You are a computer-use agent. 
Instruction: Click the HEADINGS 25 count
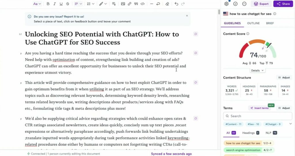(x=249, y=90)
